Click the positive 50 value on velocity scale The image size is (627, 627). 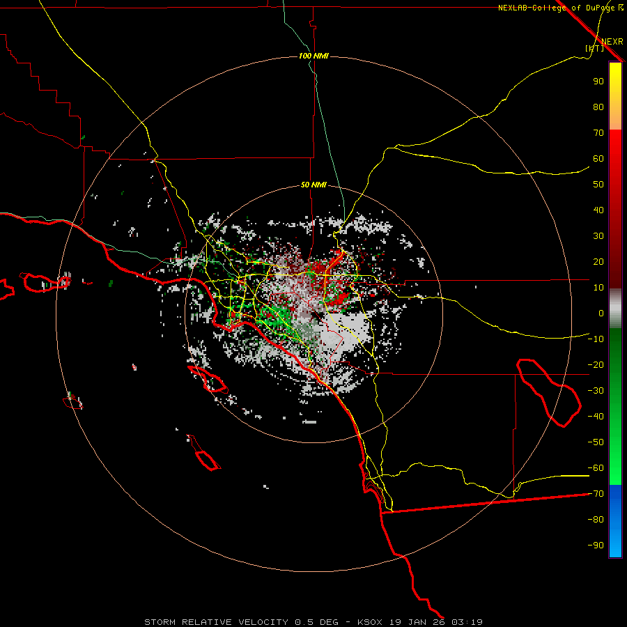[x=598, y=185]
